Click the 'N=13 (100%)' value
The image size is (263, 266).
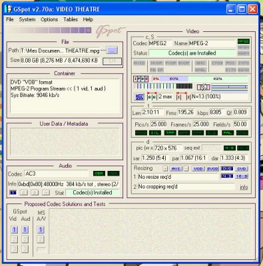click(x=206, y=96)
